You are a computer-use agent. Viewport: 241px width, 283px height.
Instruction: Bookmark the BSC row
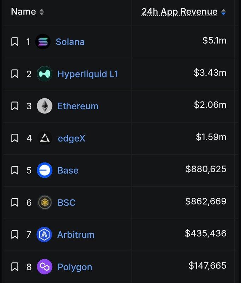tap(15, 203)
